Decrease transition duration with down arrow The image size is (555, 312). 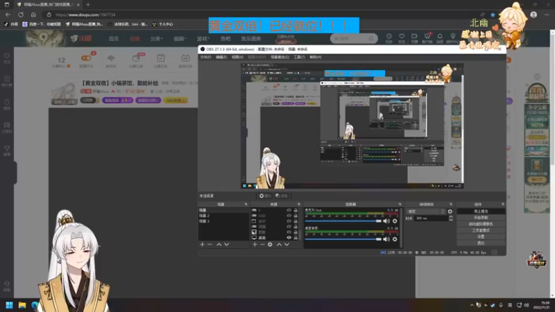coord(450,220)
